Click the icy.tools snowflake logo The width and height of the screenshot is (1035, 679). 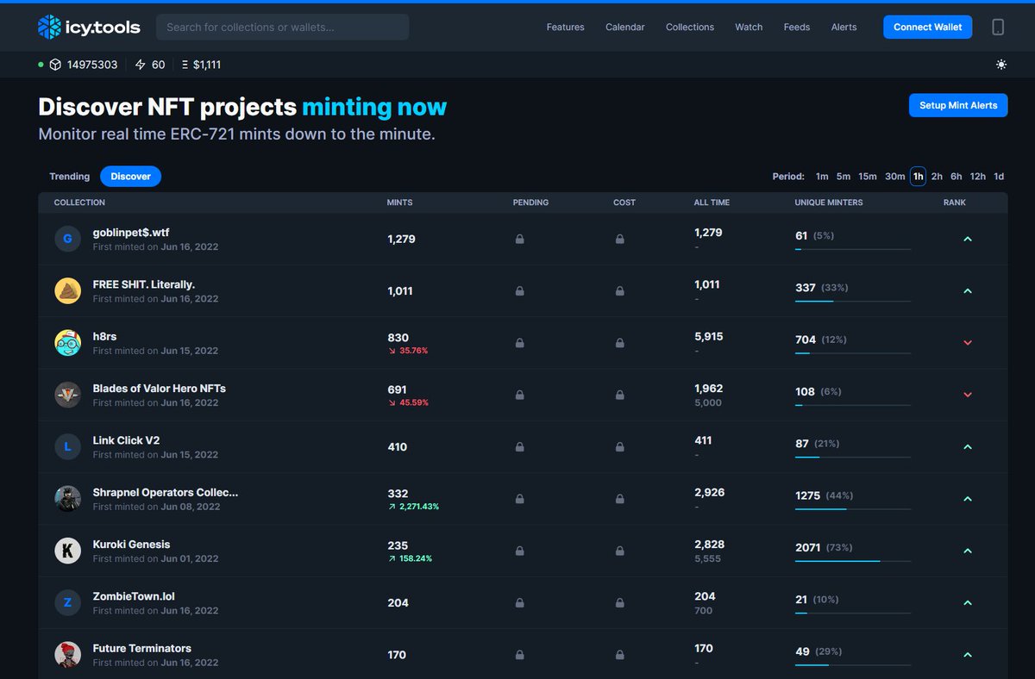(49, 27)
